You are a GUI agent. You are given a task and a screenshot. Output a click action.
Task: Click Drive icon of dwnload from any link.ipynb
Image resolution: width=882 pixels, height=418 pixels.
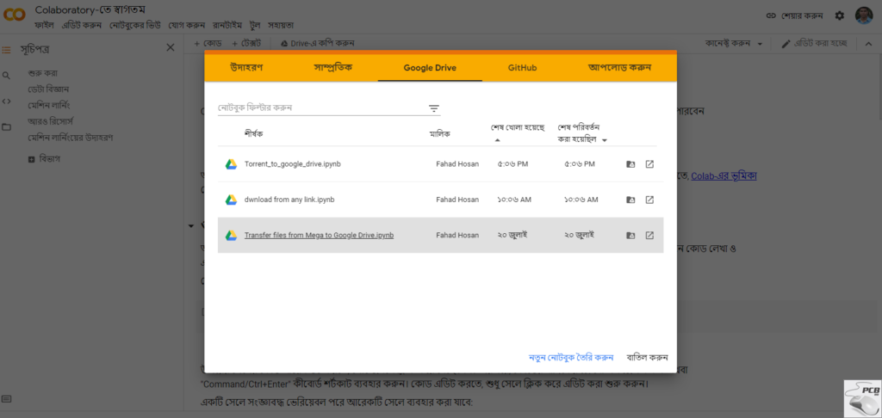tap(231, 200)
